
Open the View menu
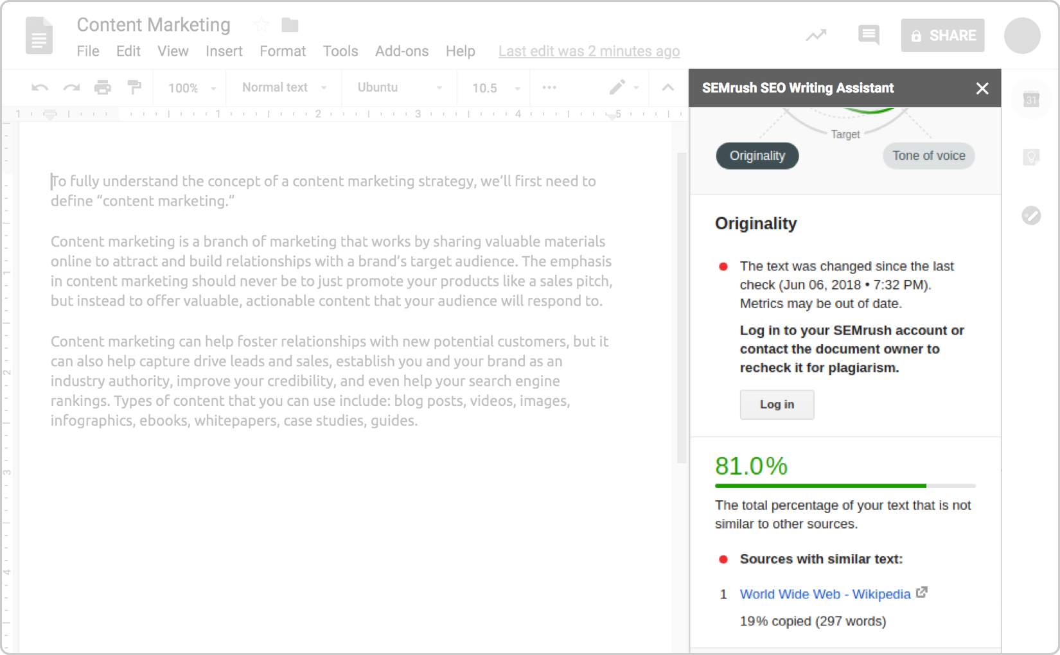[x=173, y=51]
